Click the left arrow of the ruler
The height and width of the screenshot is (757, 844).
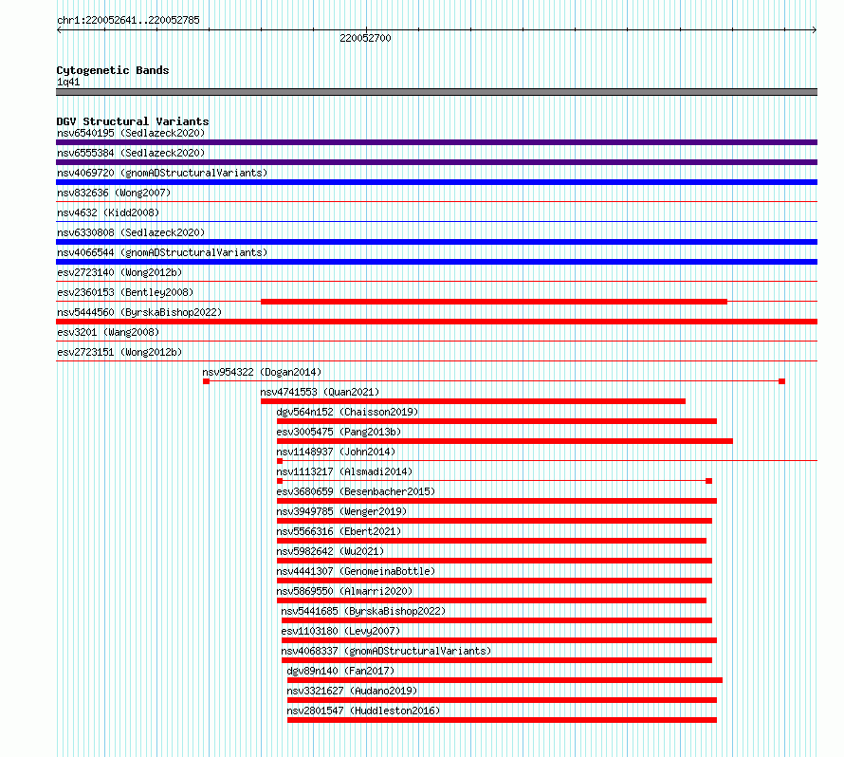59,30
